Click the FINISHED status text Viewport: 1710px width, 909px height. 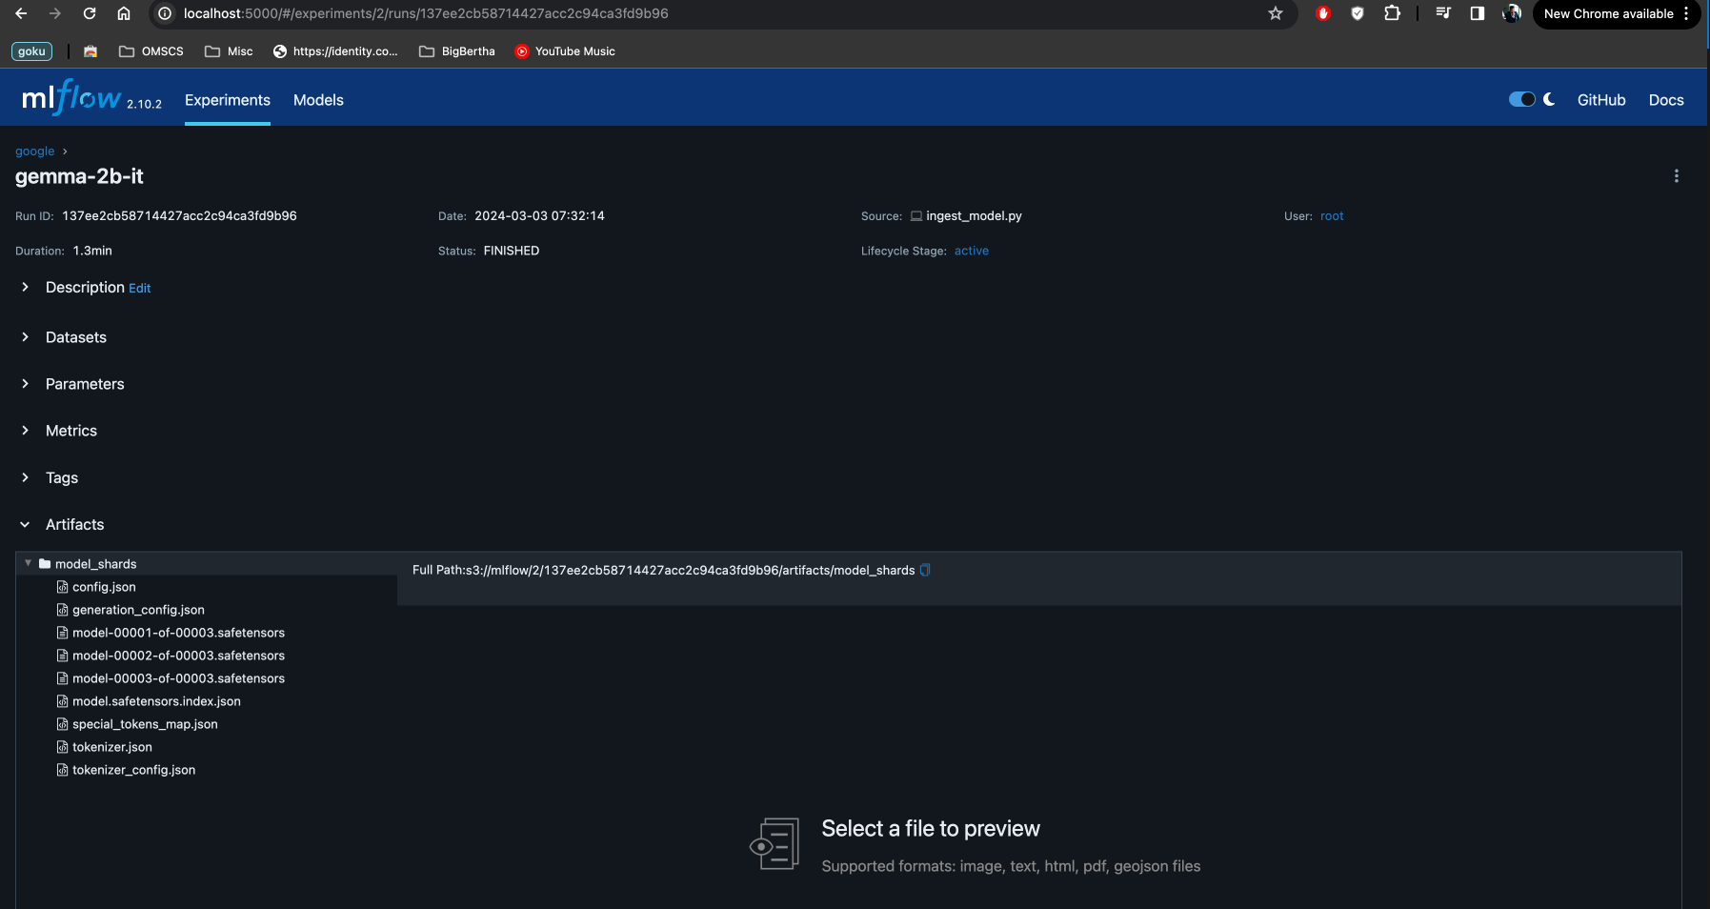pyautogui.click(x=512, y=251)
